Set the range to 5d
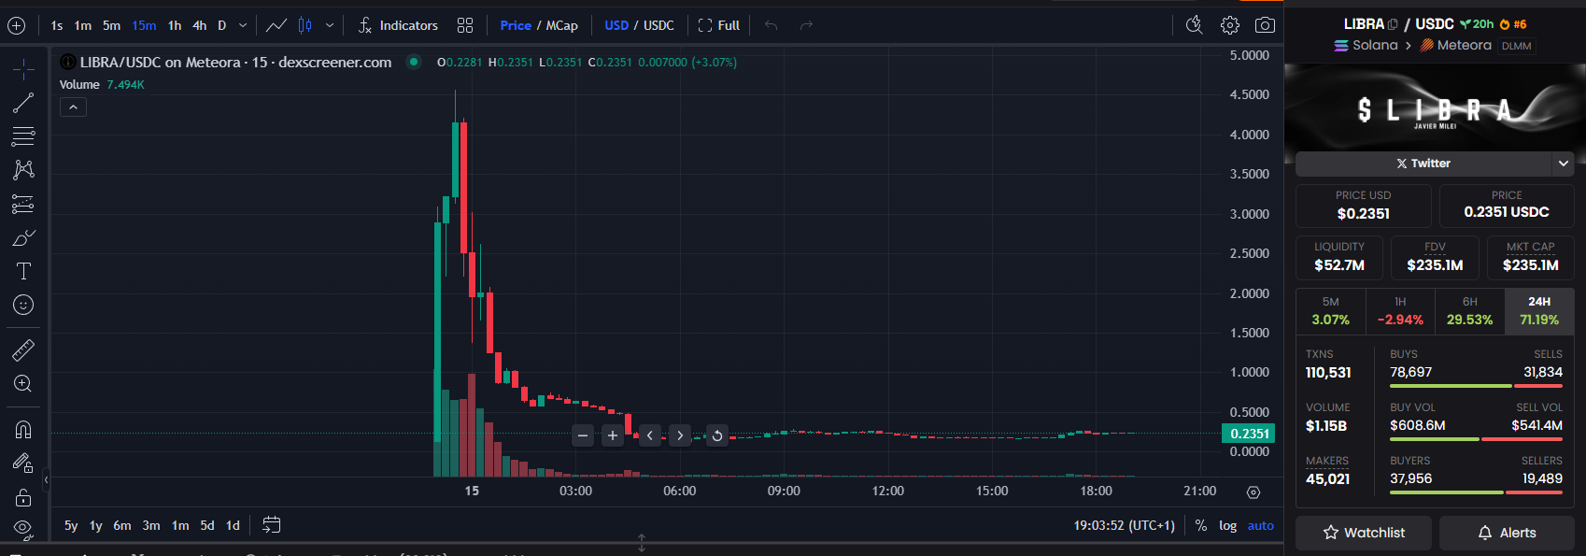The height and width of the screenshot is (556, 1586). [207, 526]
